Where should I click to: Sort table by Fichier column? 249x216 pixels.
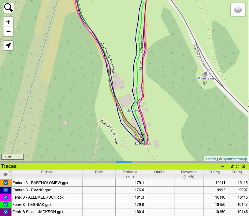47,172
